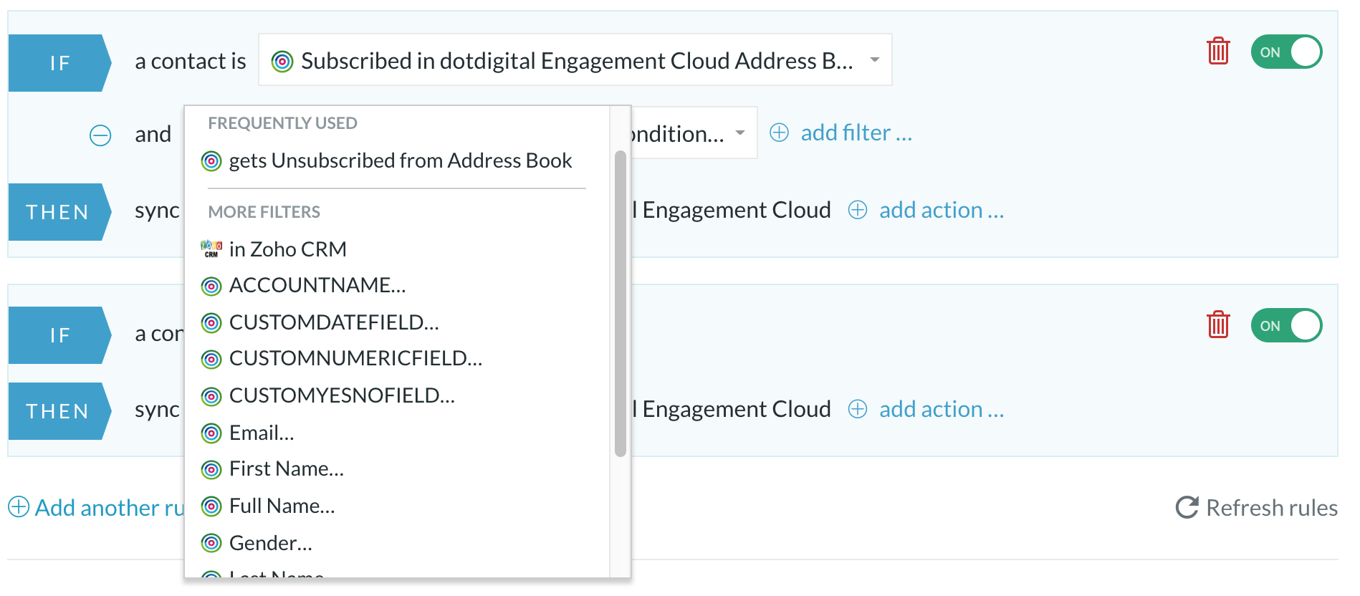Turn off the second rule's ON switch

(x=1286, y=325)
